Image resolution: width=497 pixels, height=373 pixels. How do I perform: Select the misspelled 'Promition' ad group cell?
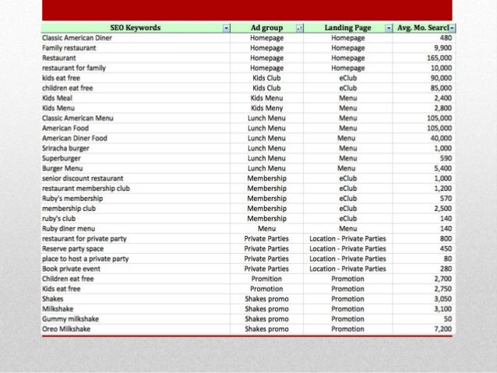pyautogui.click(x=267, y=279)
